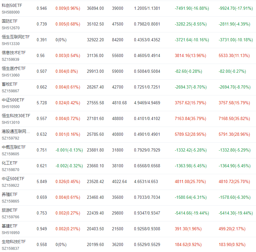This screenshot has width=256, height=252.
Task: Select loss value -1580.64(-6.31%)
Action: [x=191, y=197]
